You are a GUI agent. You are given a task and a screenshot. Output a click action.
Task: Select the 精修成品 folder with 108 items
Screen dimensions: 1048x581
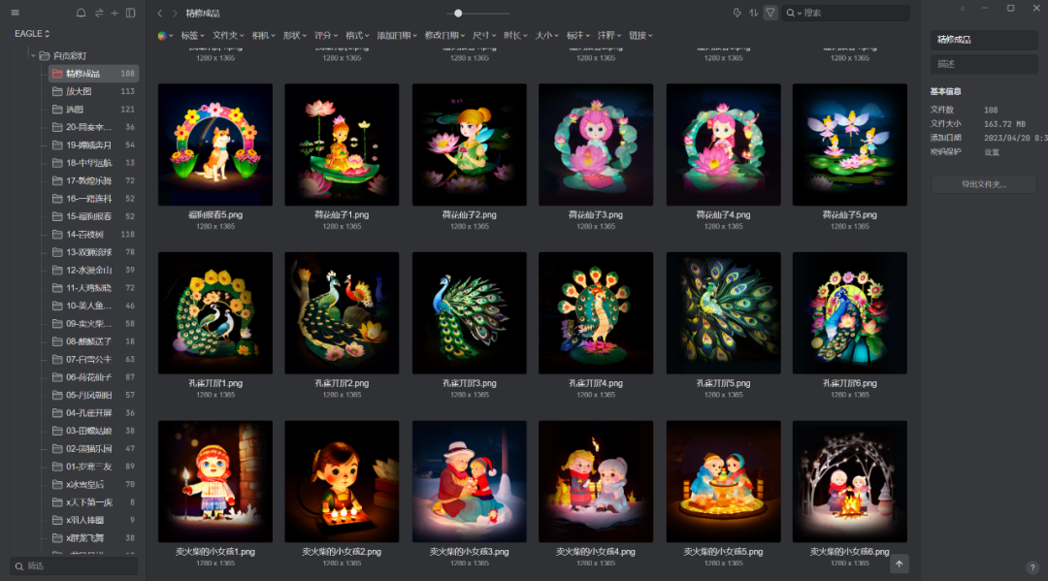(93, 74)
